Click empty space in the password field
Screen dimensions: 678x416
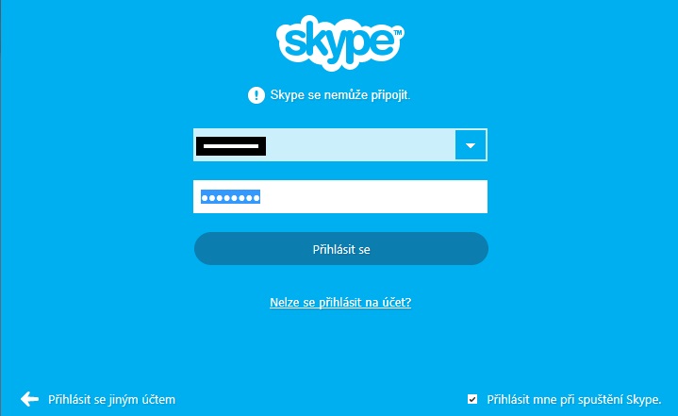click(x=372, y=197)
